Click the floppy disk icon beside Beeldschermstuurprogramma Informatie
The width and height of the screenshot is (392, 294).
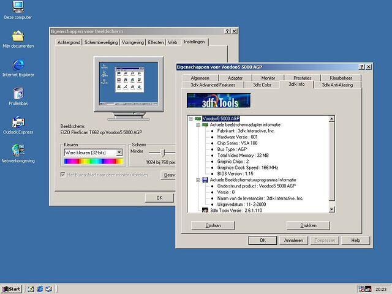pyautogui.click(x=205, y=179)
